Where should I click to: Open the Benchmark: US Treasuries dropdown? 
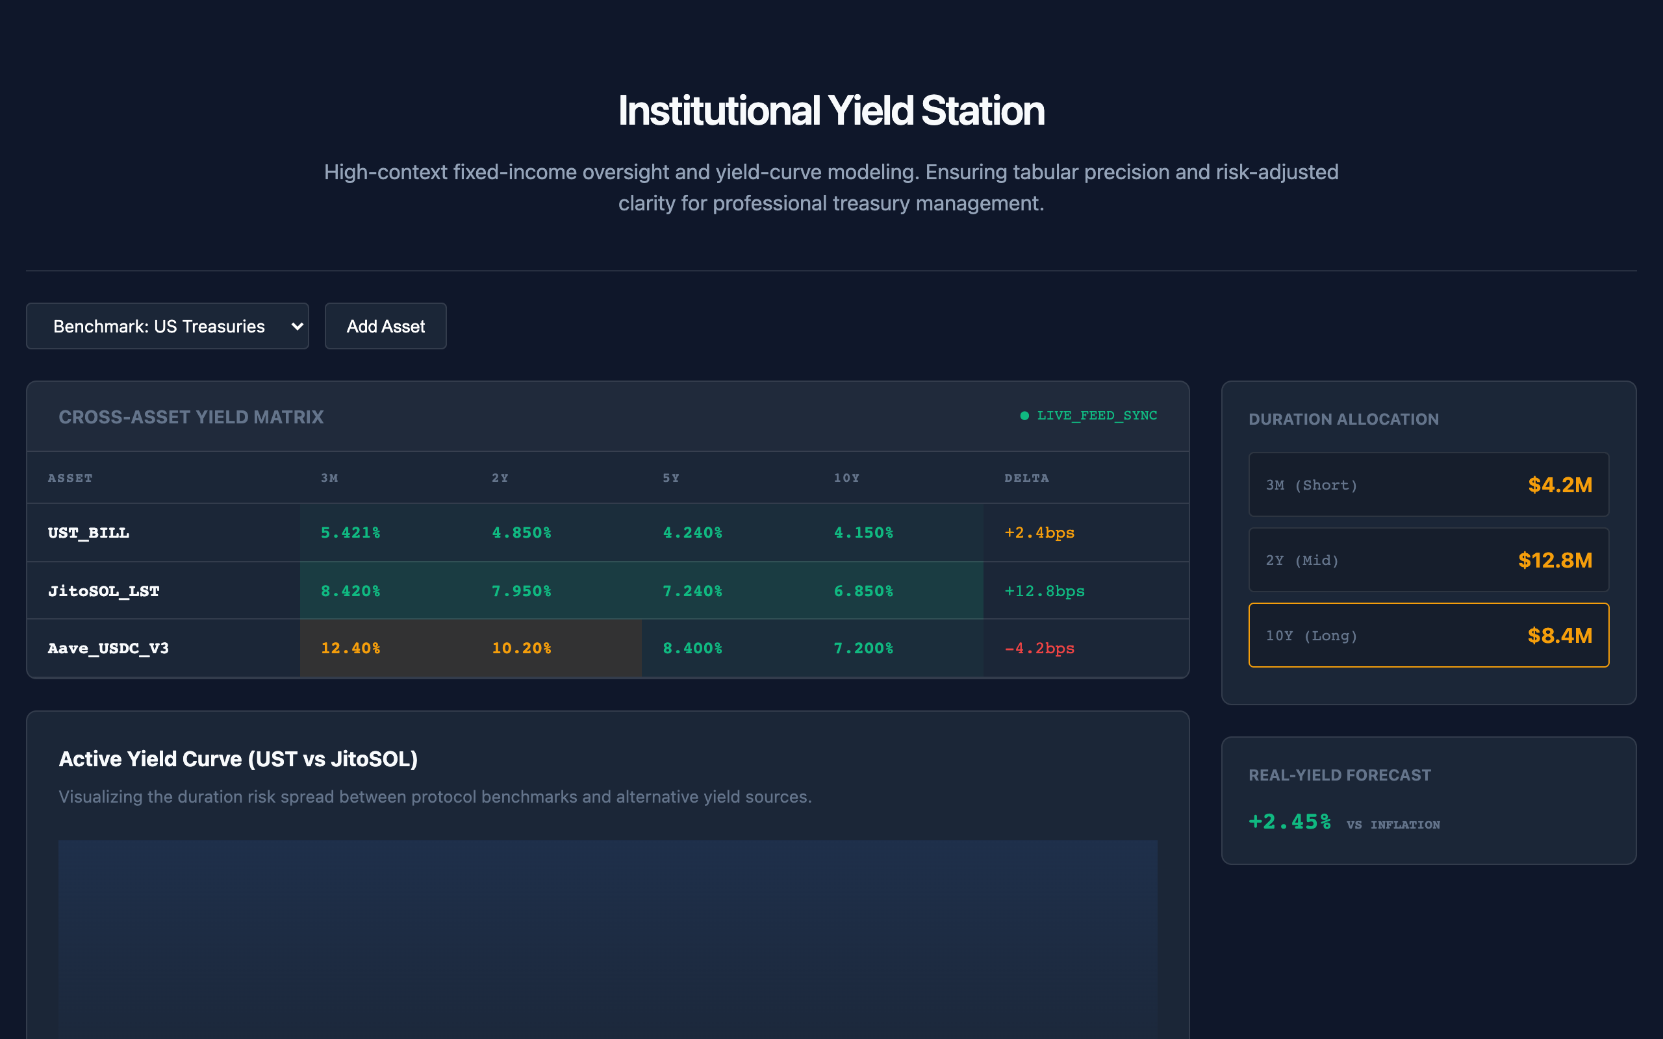coord(159,327)
